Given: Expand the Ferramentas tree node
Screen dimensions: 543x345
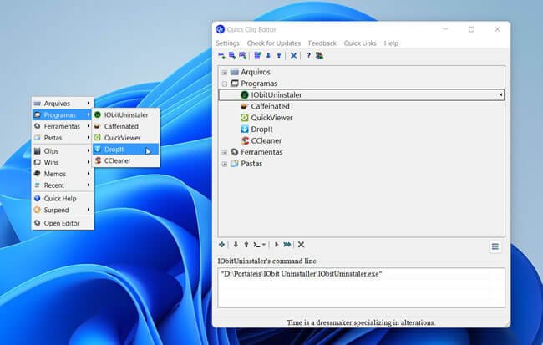Looking at the screenshot, I should [225, 152].
